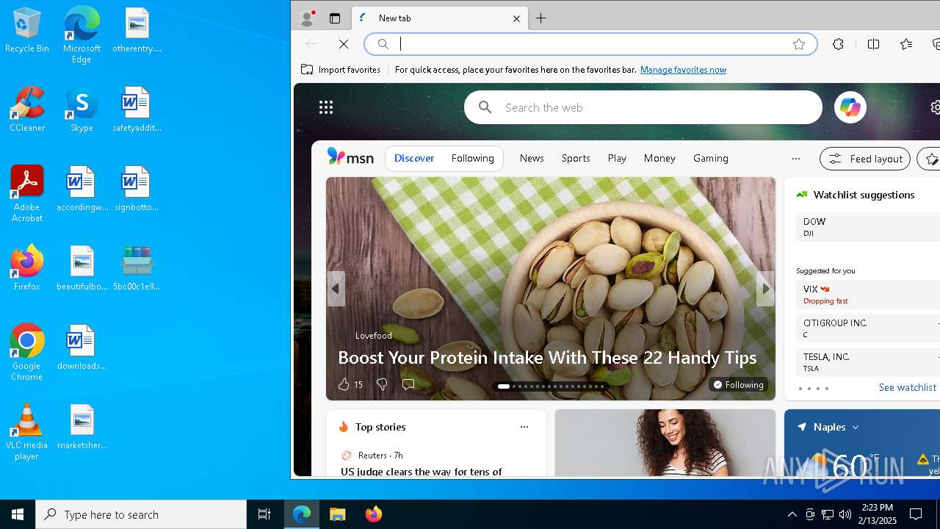
Task: Expand more MSN categories ellipsis
Action: pos(795,158)
